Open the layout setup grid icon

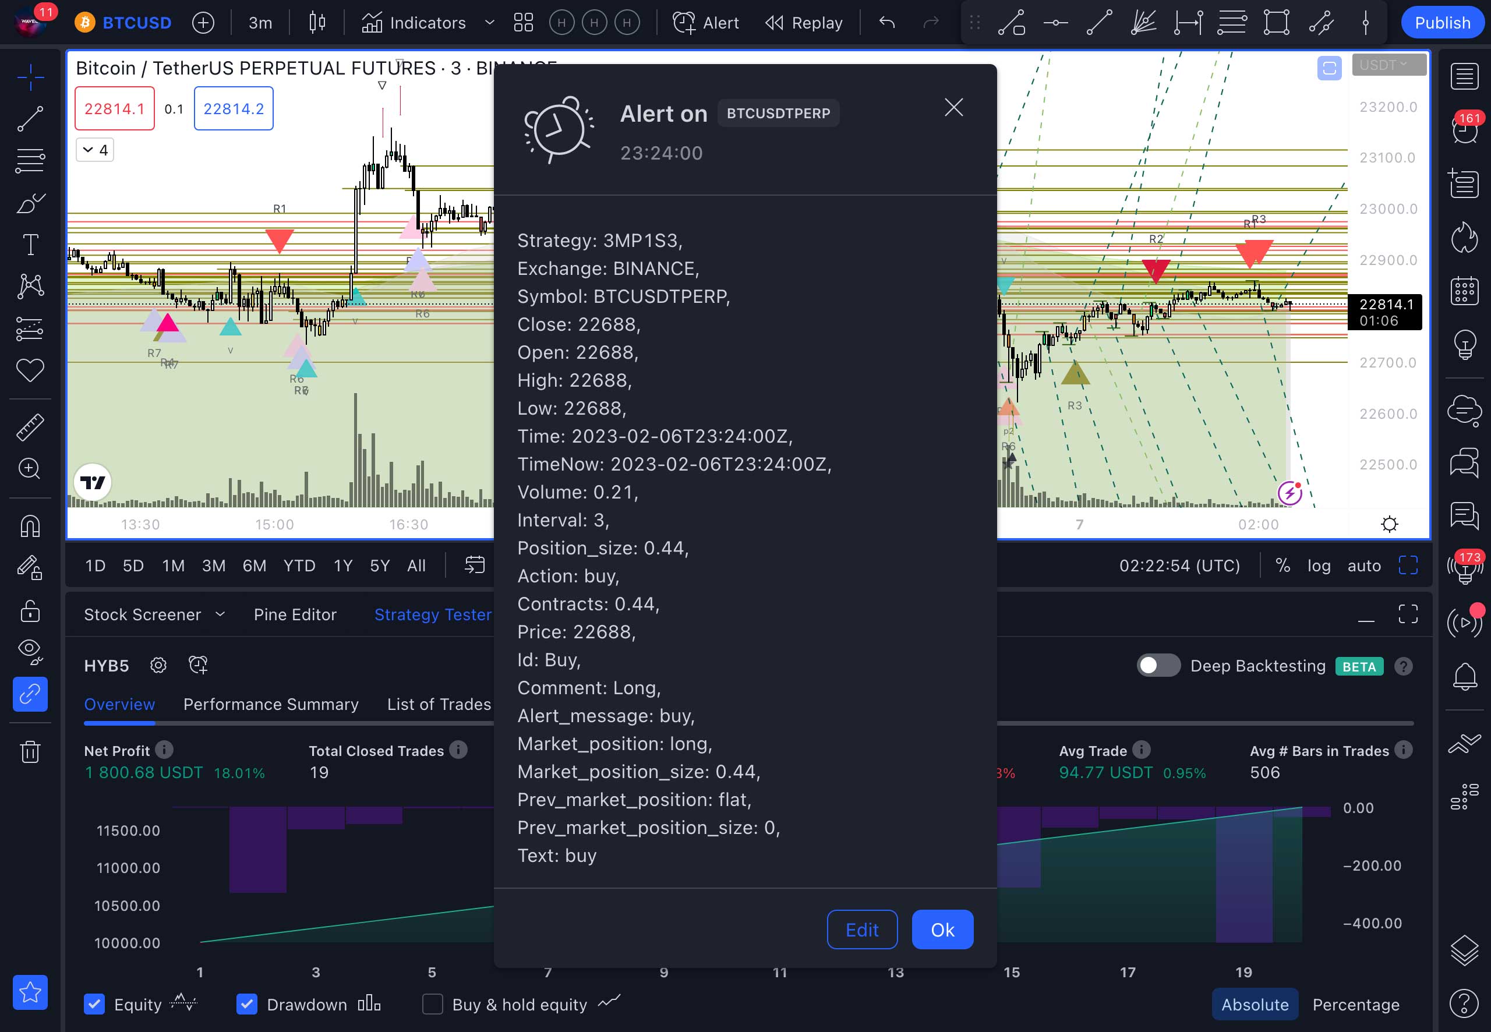click(x=523, y=23)
